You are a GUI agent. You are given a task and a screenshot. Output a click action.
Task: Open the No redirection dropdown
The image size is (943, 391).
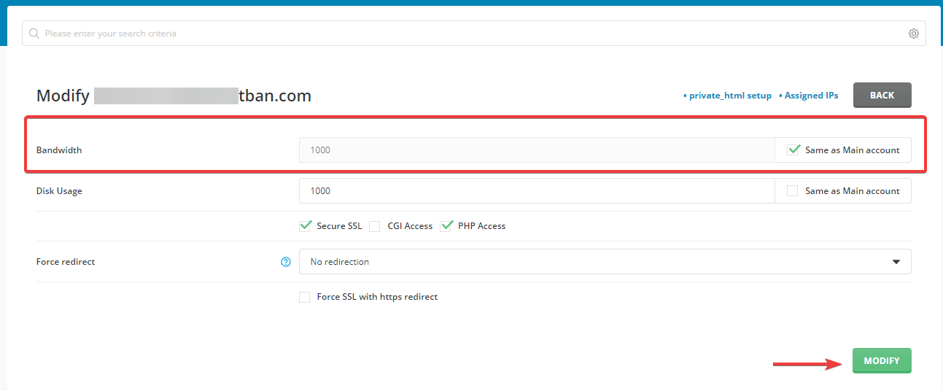591,262
